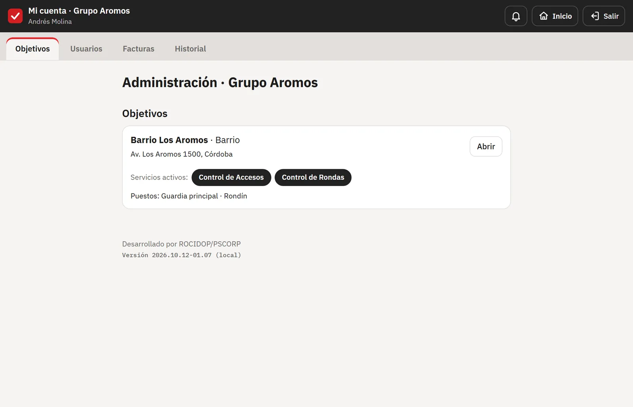Click Desarrollado por ROCIDOP/PSCORP footer text
The height and width of the screenshot is (407, 633).
point(181,244)
